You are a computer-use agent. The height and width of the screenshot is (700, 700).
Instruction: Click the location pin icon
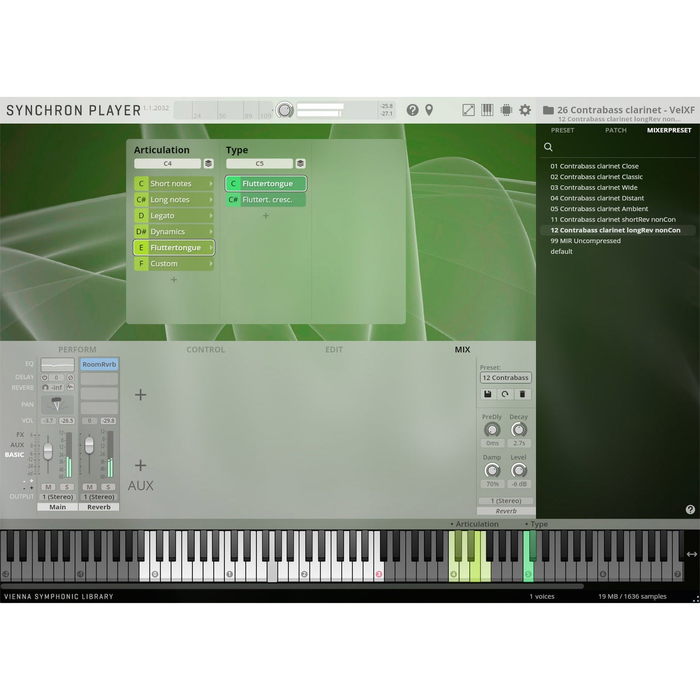click(429, 110)
